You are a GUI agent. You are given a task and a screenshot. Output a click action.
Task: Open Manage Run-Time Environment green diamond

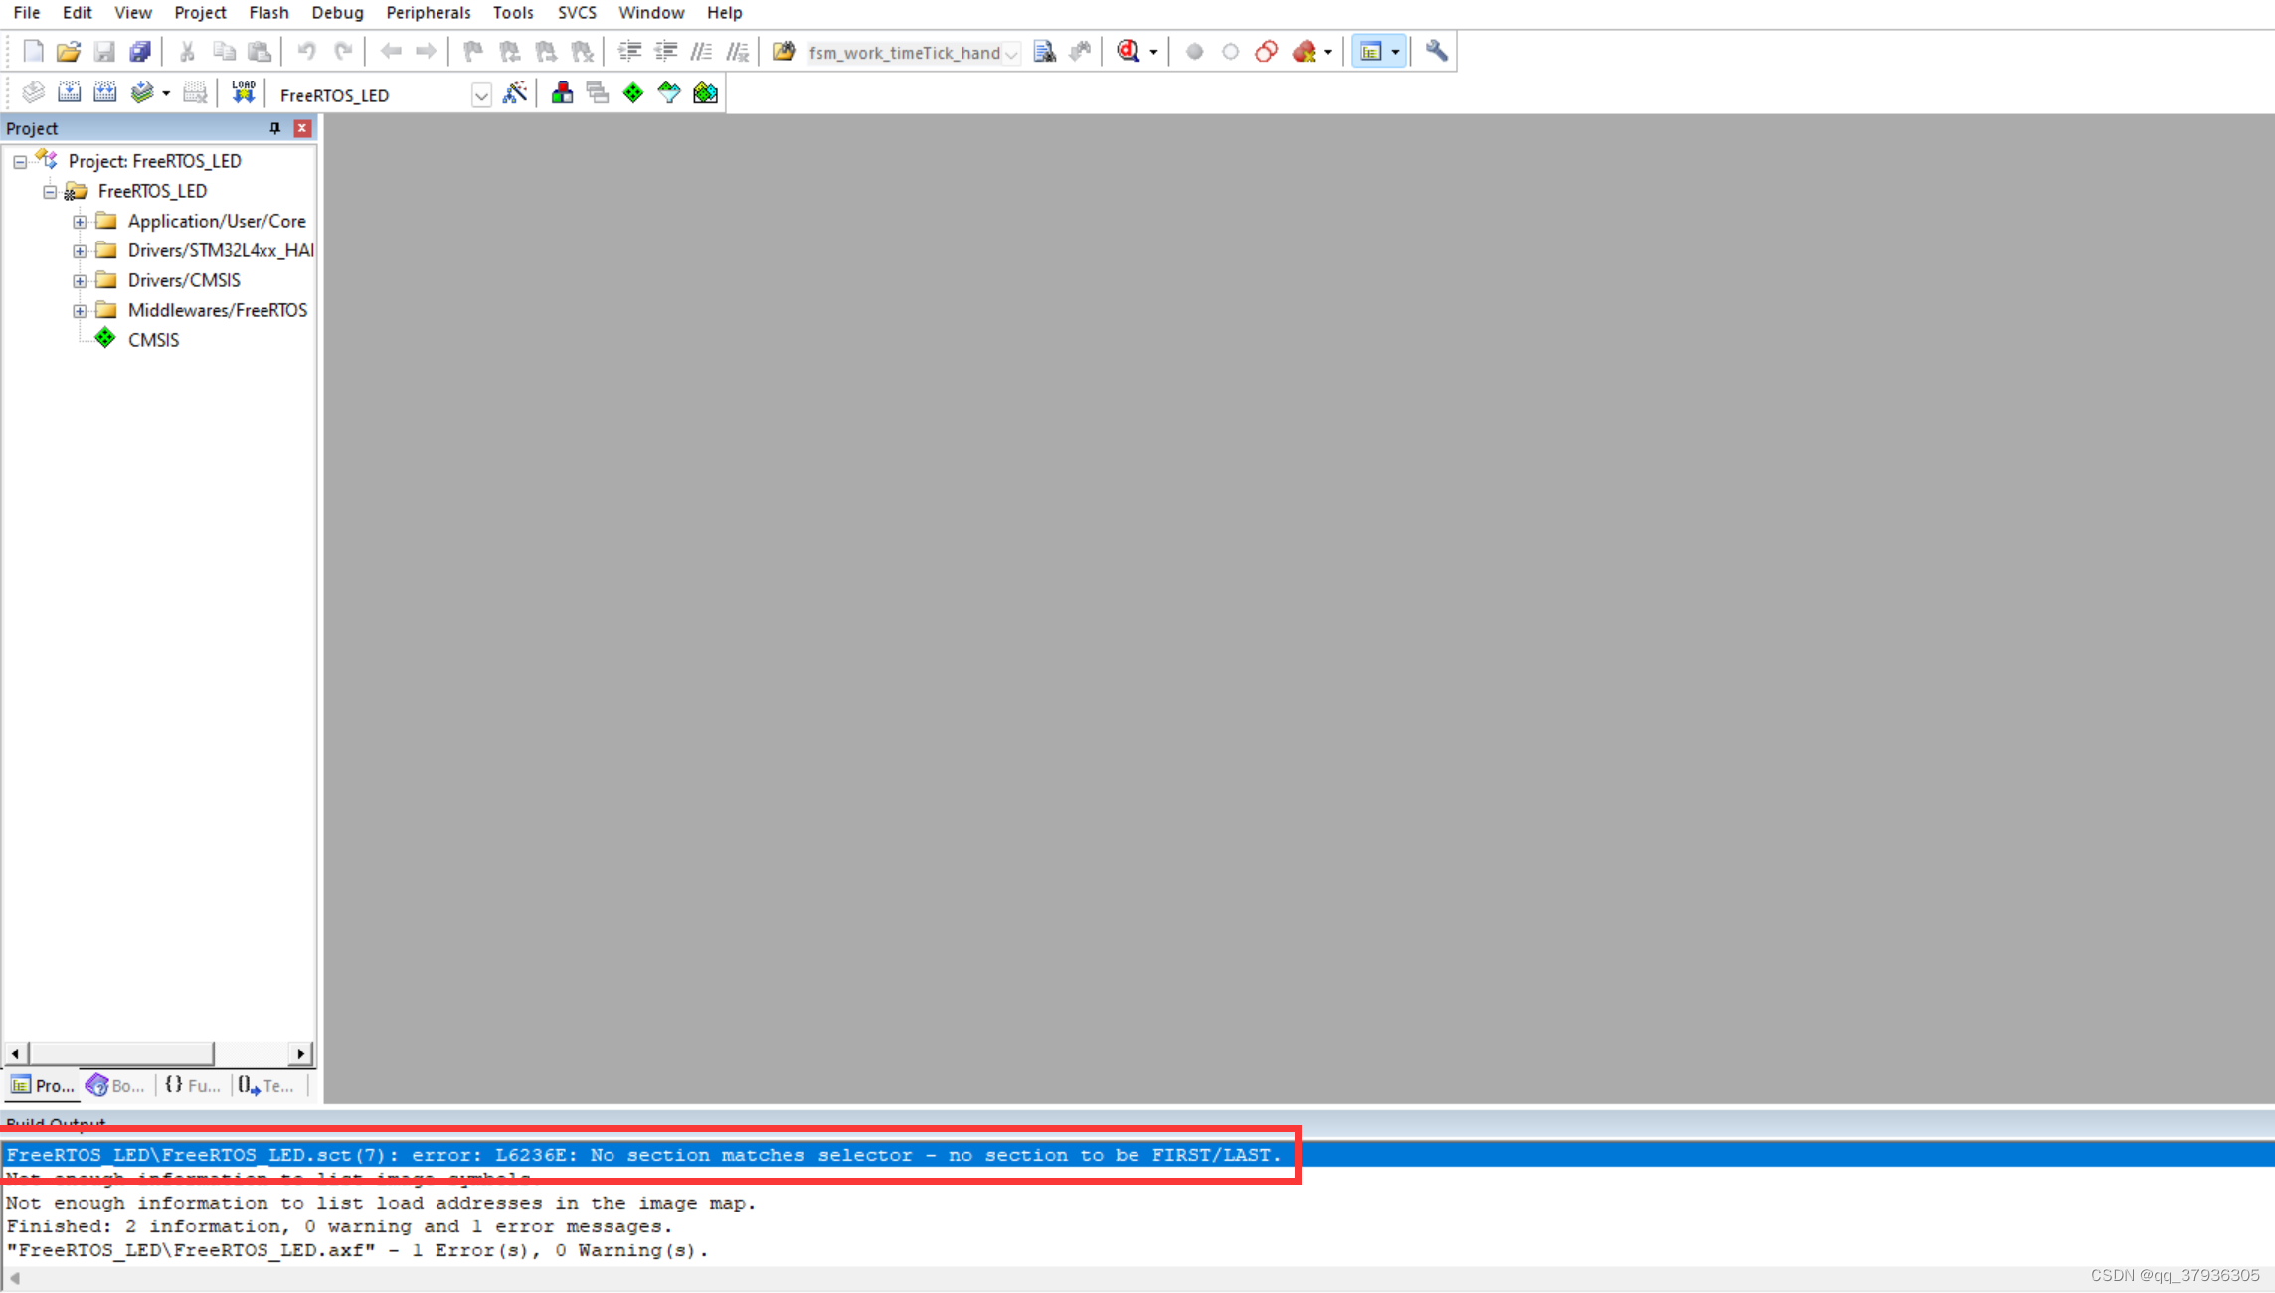click(x=633, y=93)
